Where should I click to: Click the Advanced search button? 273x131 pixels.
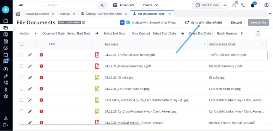pyautogui.click(x=123, y=5)
